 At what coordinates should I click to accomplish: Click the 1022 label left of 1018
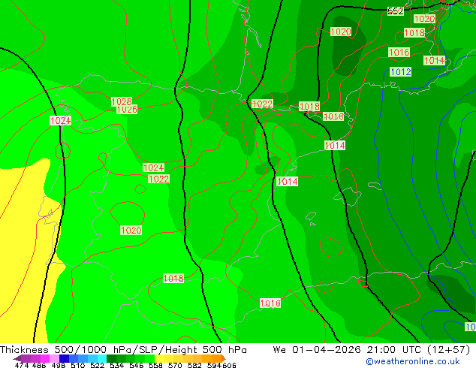tap(263, 104)
